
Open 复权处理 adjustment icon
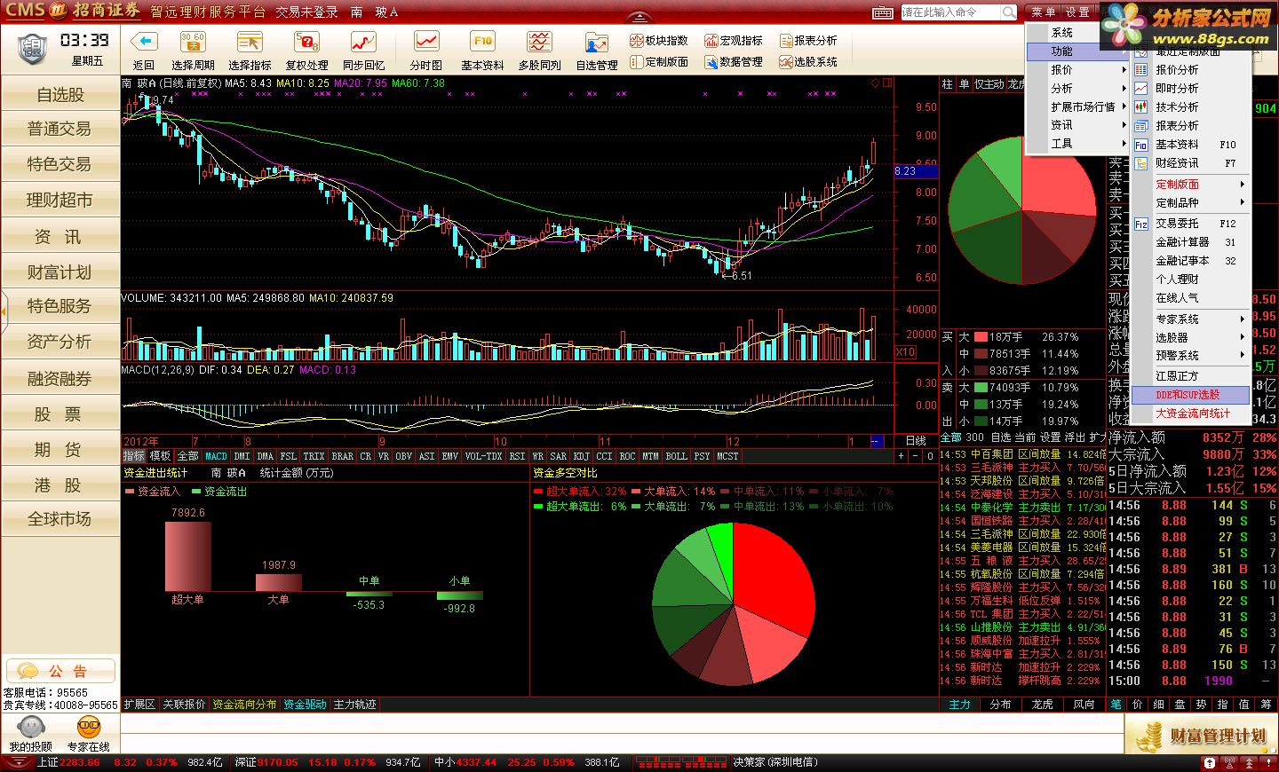306,43
